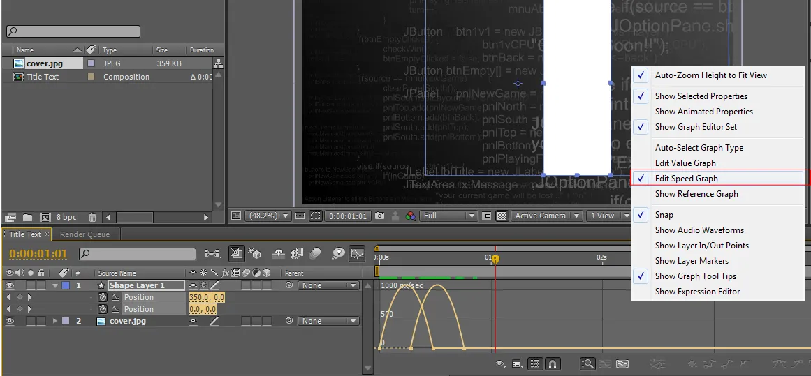Take a snapshot with the camera icon

[x=379, y=216]
